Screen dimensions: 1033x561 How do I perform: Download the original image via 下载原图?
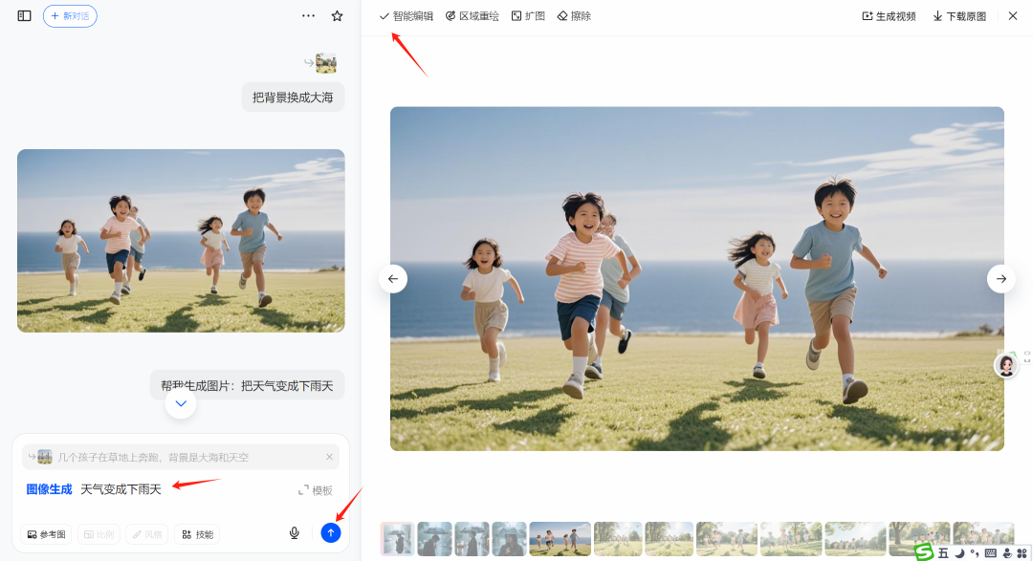pos(959,16)
